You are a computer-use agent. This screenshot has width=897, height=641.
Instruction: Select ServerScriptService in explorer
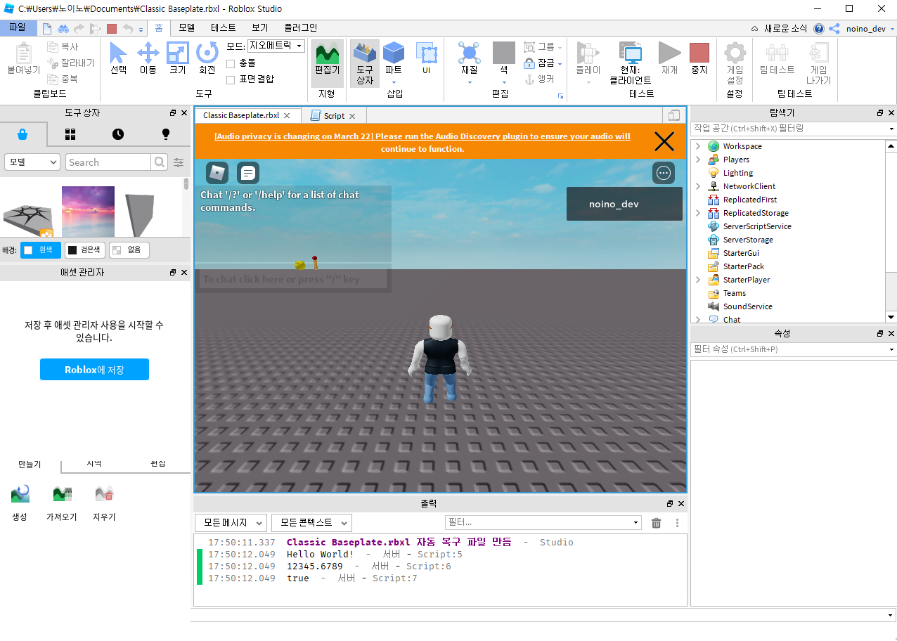[x=757, y=226]
